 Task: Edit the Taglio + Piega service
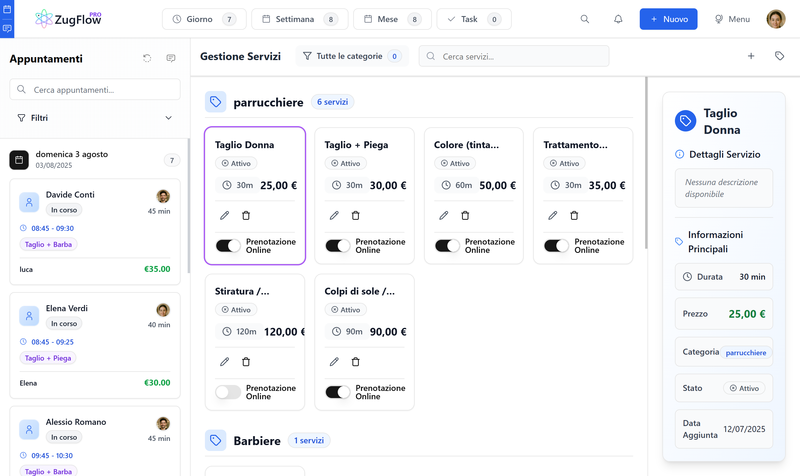click(x=334, y=215)
